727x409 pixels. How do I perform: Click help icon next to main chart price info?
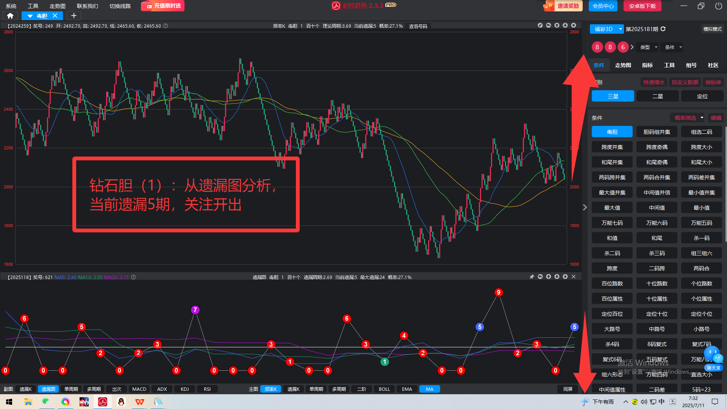pyautogui.click(x=166, y=26)
